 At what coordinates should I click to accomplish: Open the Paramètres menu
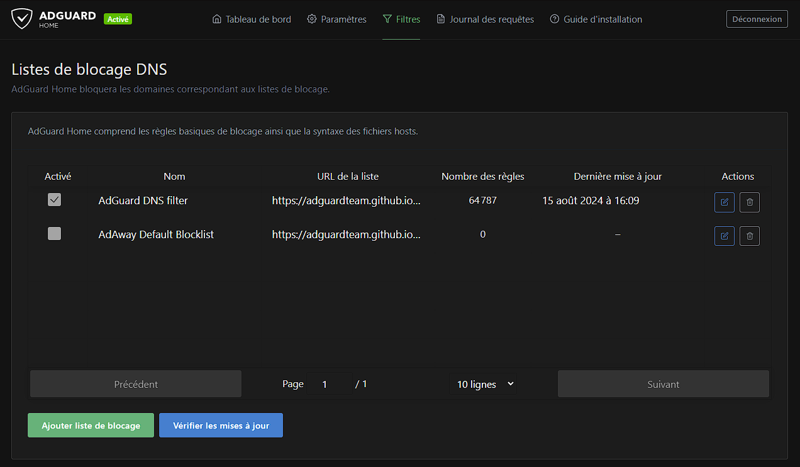pyautogui.click(x=336, y=19)
